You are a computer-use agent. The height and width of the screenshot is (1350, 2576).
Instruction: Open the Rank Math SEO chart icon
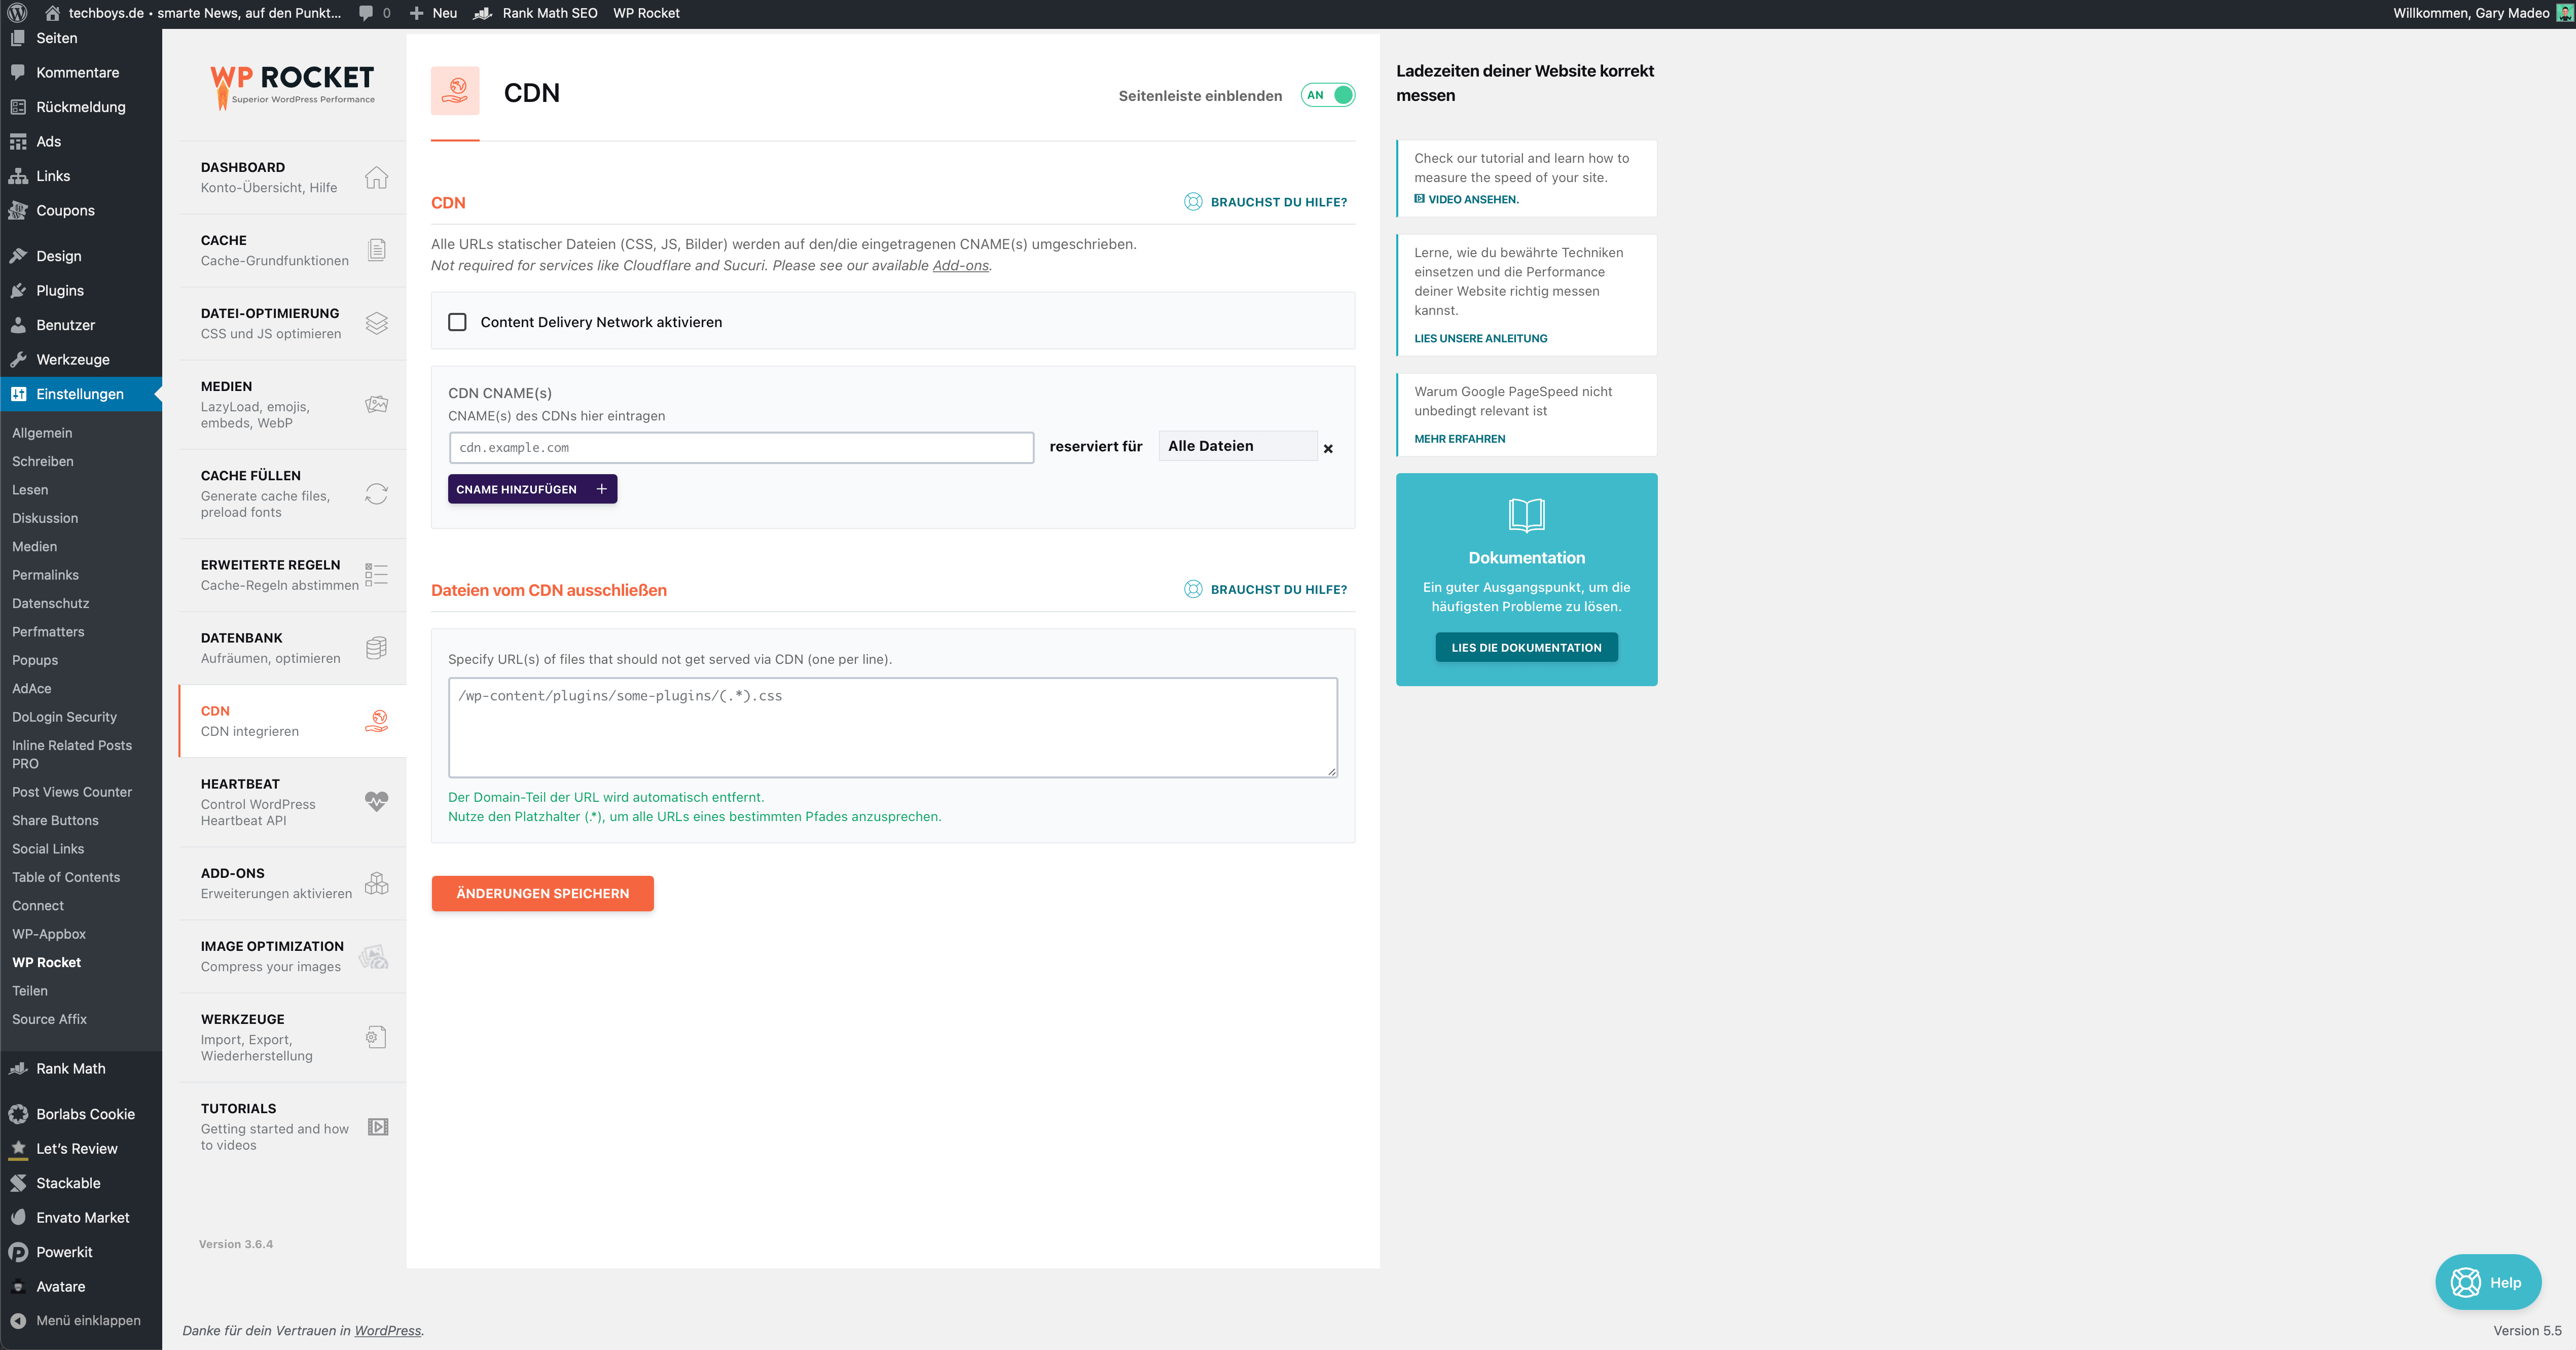click(x=483, y=13)
